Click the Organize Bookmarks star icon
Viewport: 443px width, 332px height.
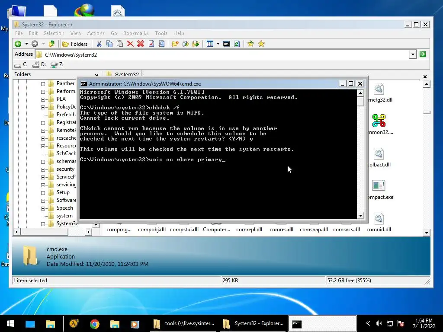coord(261,44)
